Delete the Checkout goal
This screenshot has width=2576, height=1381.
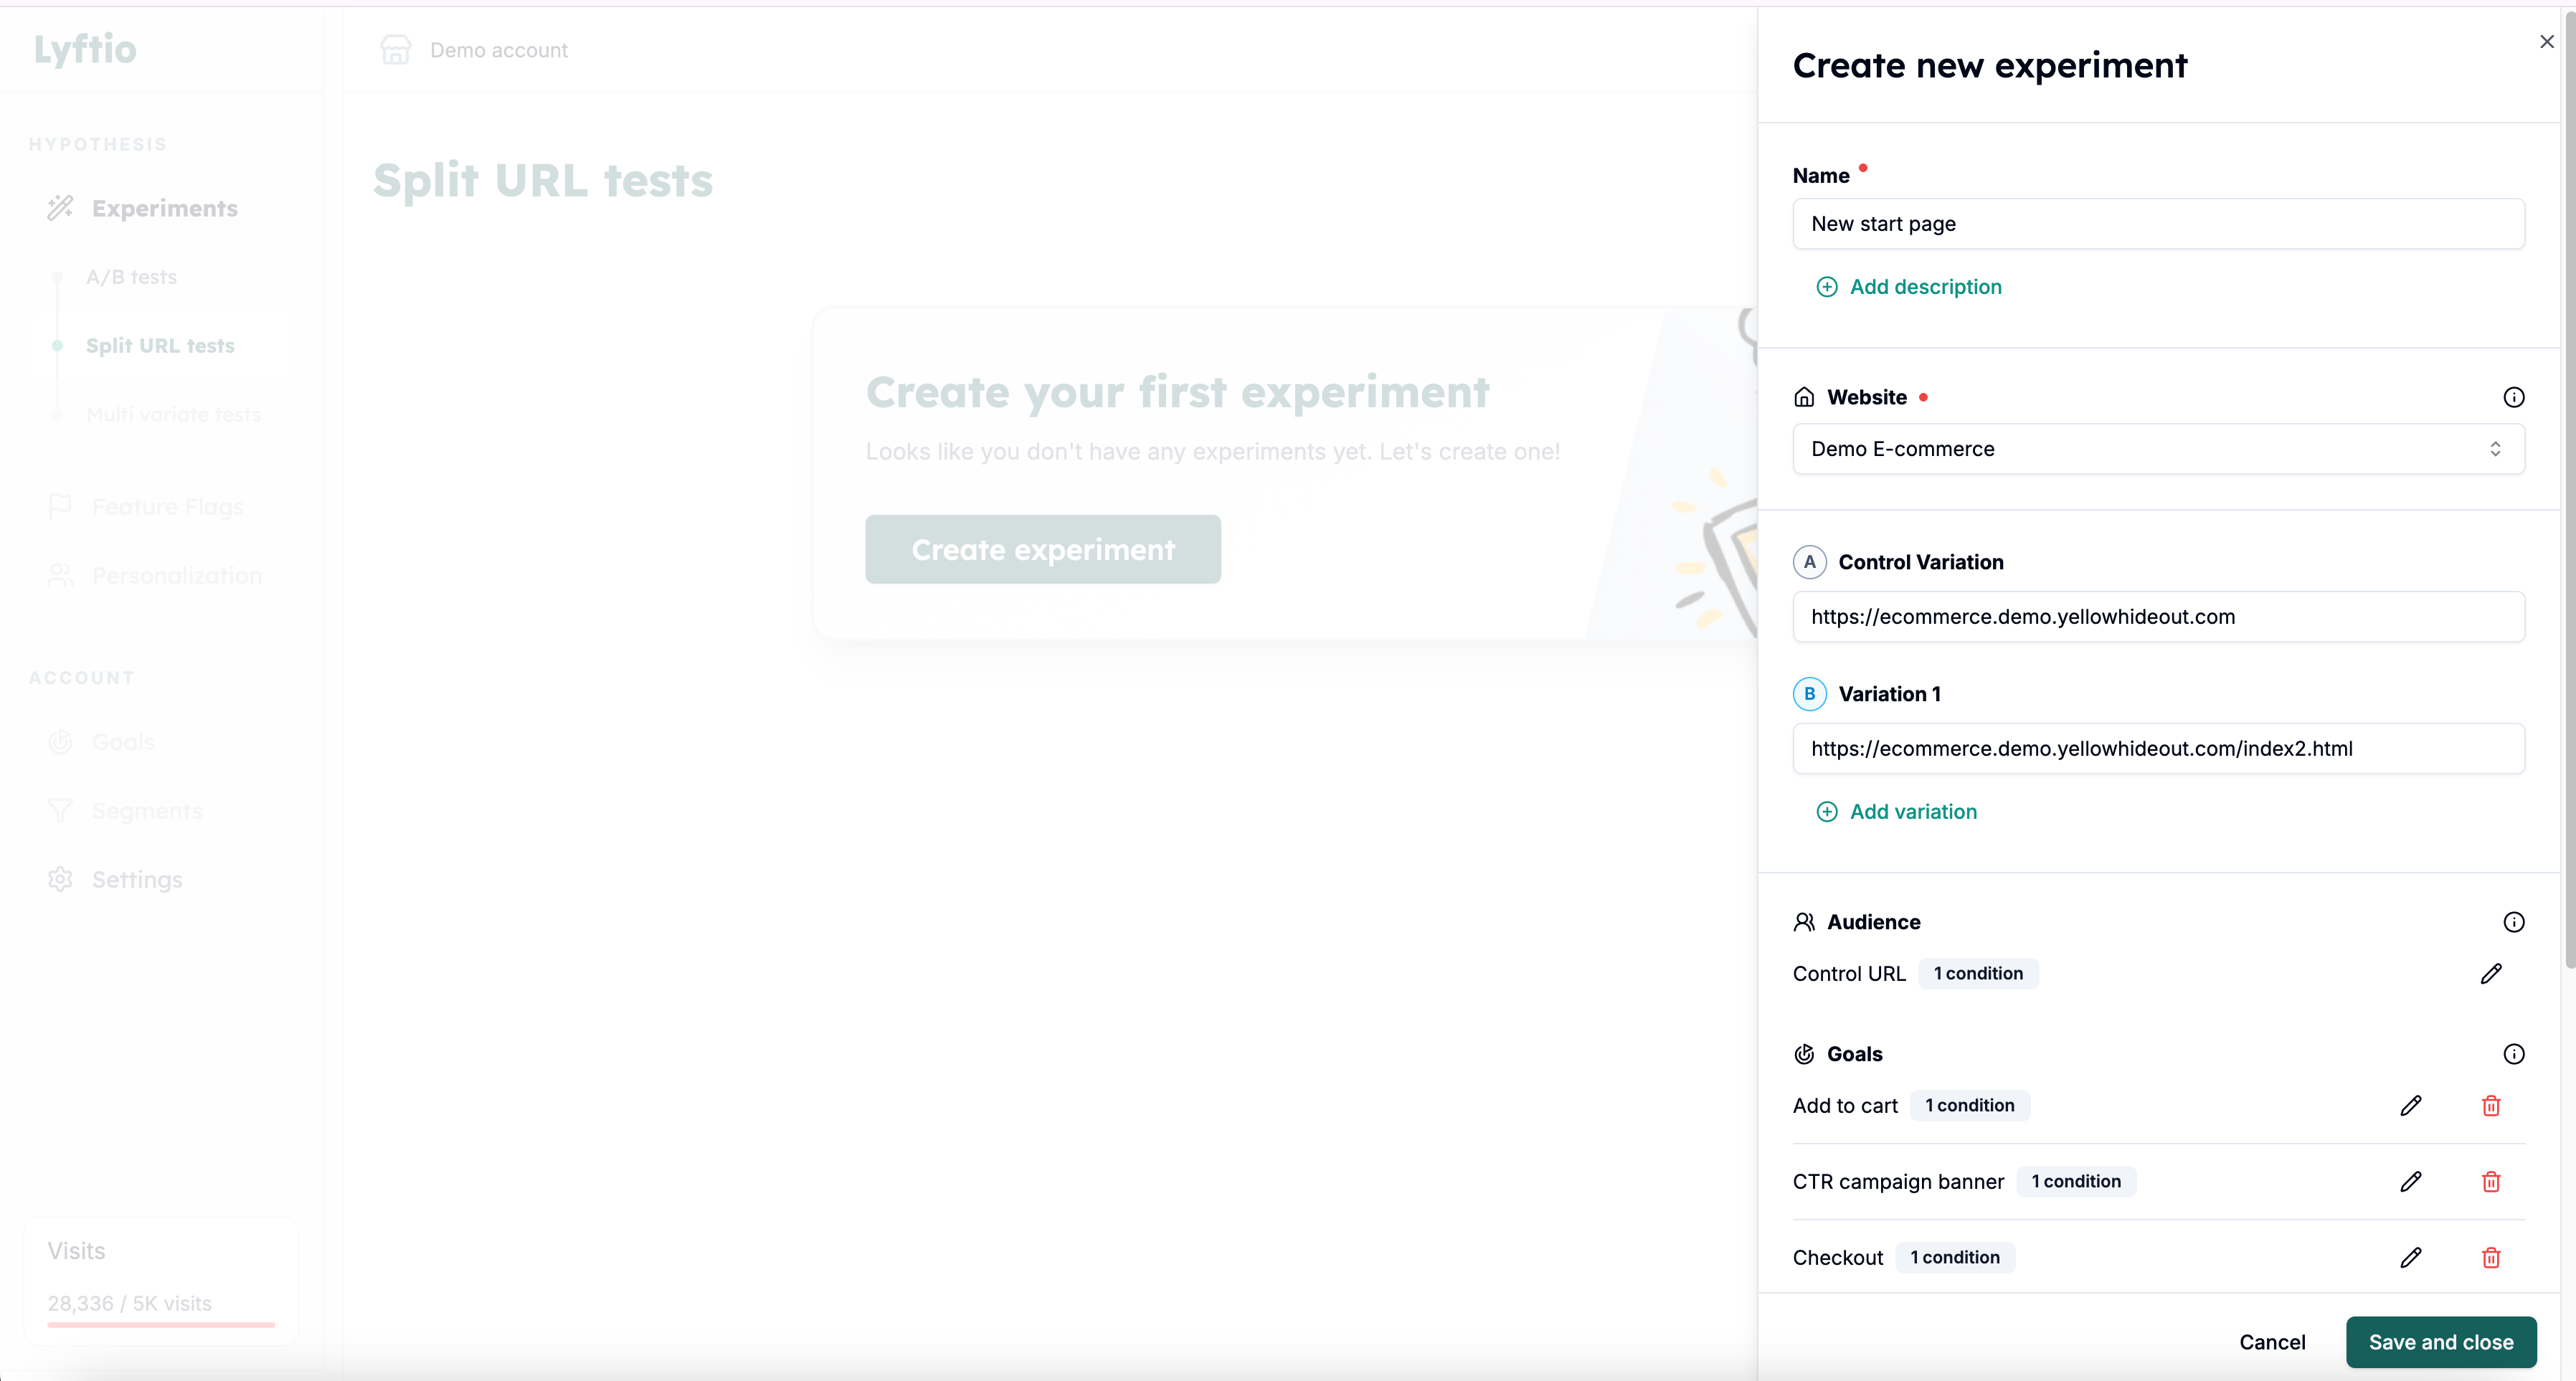click(x=2491, y=1257)
